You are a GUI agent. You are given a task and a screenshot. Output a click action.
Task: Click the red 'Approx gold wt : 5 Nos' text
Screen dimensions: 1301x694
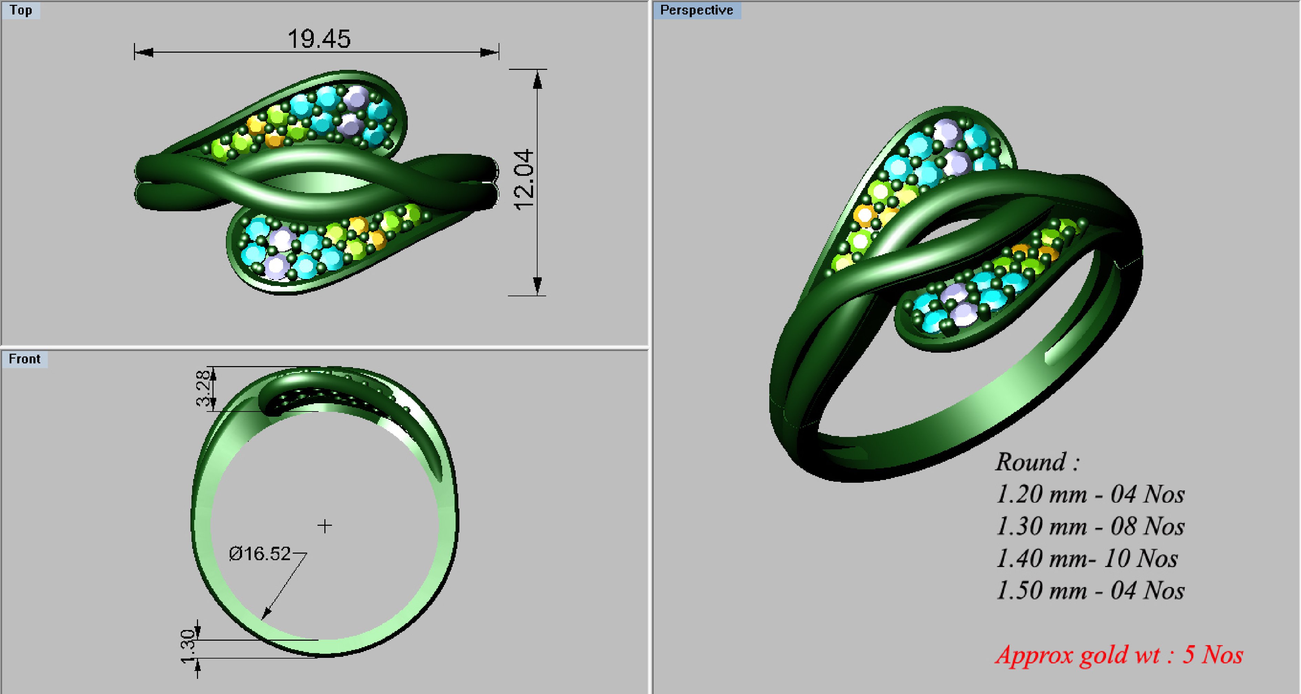click(x=1119, y=656)
